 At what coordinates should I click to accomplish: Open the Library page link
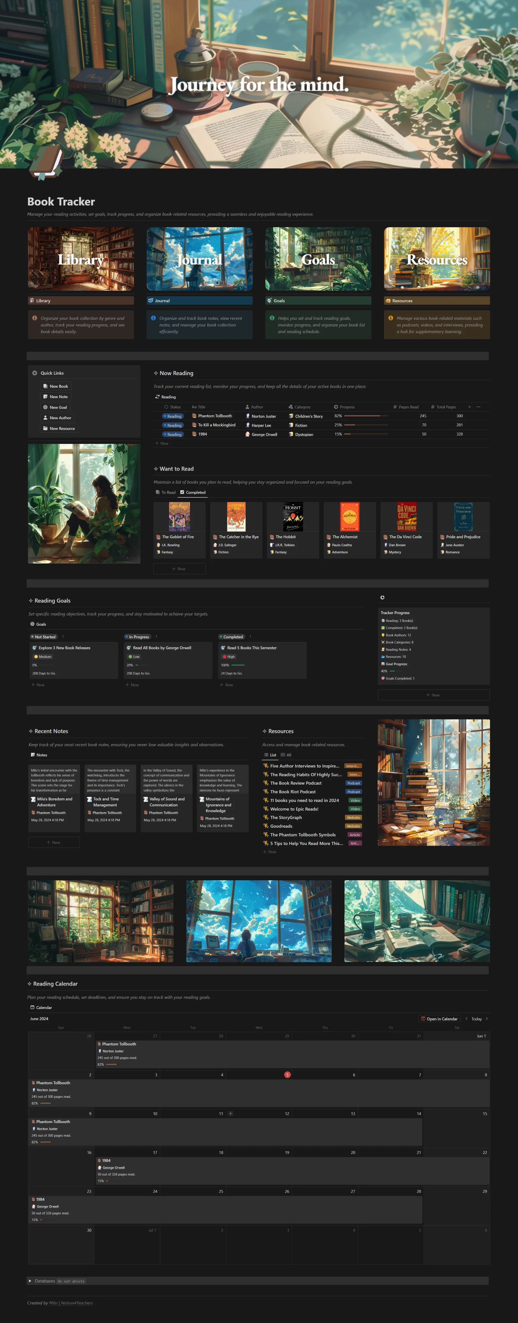[80, 300]
